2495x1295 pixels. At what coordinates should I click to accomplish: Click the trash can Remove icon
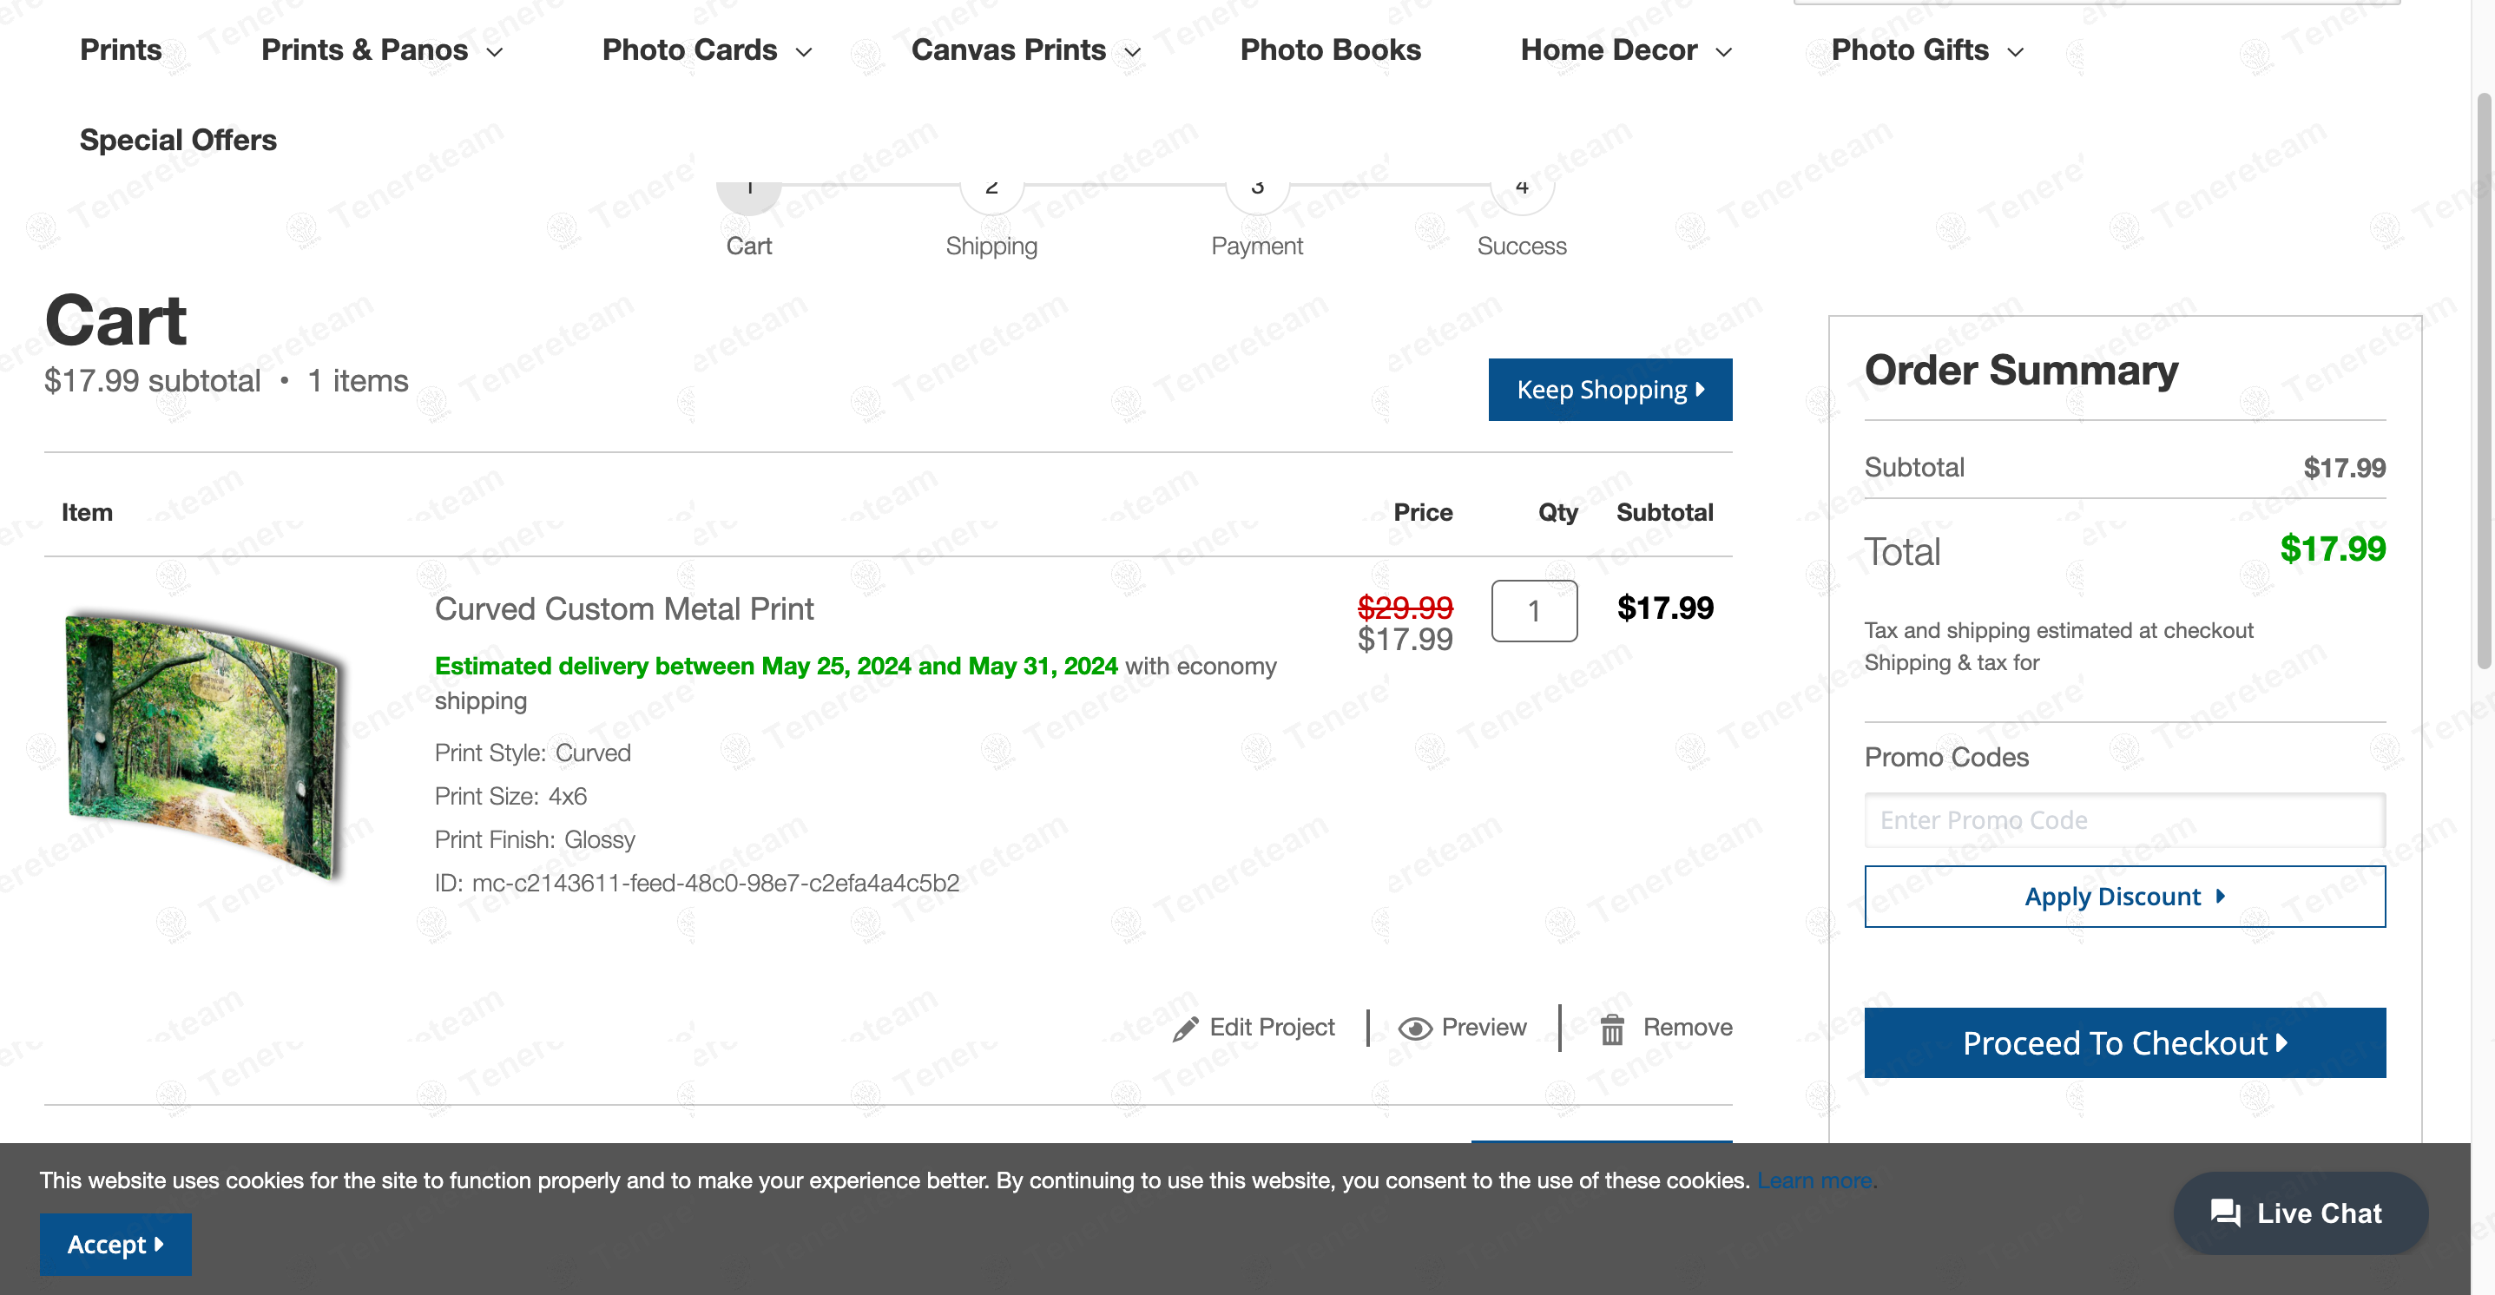click(x=1611, y=1029)
